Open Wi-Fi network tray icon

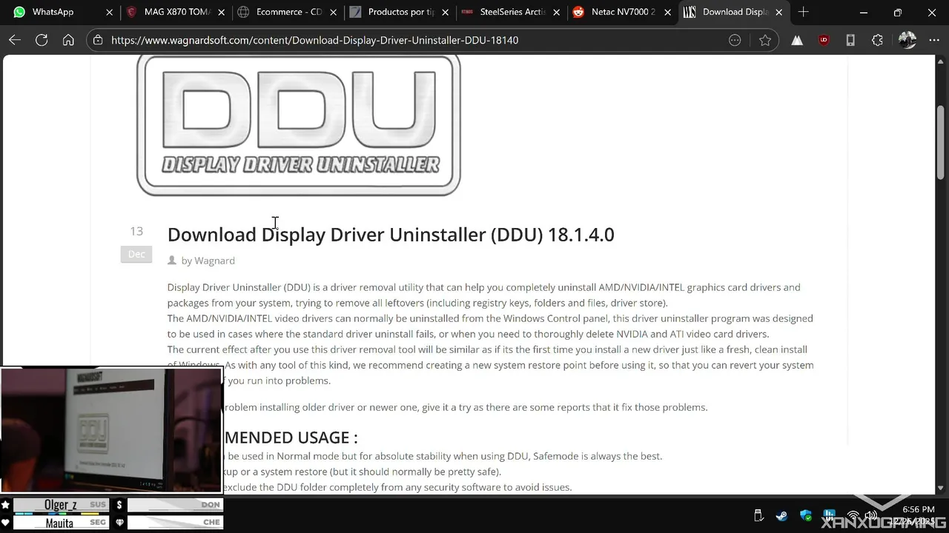click(853, 516)
